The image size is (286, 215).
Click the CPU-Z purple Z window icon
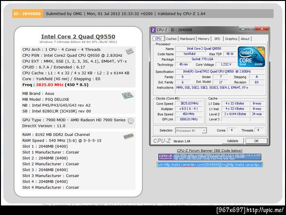click(x=153, y=30)
